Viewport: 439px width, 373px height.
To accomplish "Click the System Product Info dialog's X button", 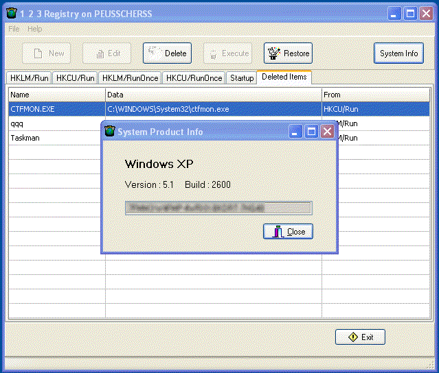I will pyautogui.click(x=327, y=132).
